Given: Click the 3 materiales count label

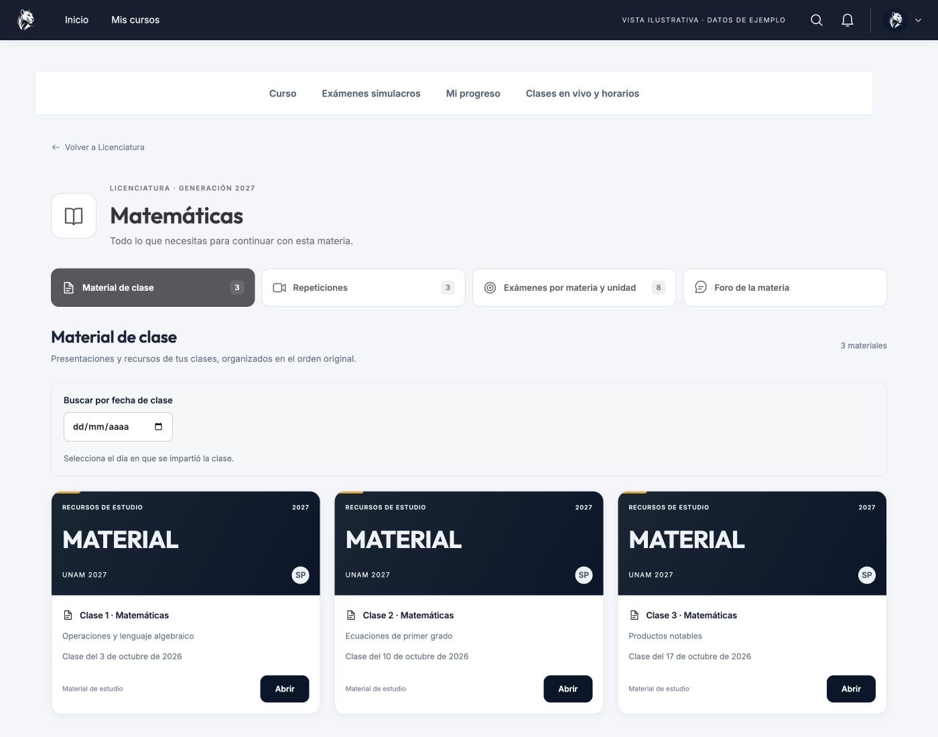Looking at the screenshot, I should (864, 346).
